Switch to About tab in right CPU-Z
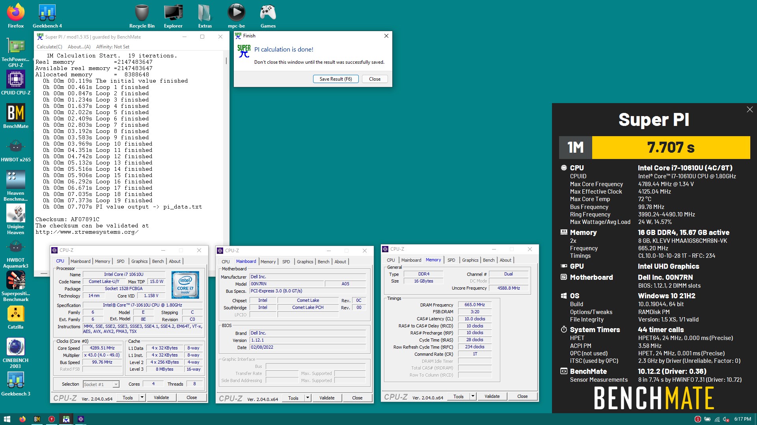757x425 pixels. click(x=505, y=260)
